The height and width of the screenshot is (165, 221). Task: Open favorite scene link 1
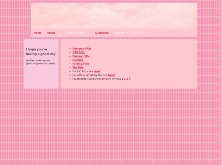tap(122, 79)
